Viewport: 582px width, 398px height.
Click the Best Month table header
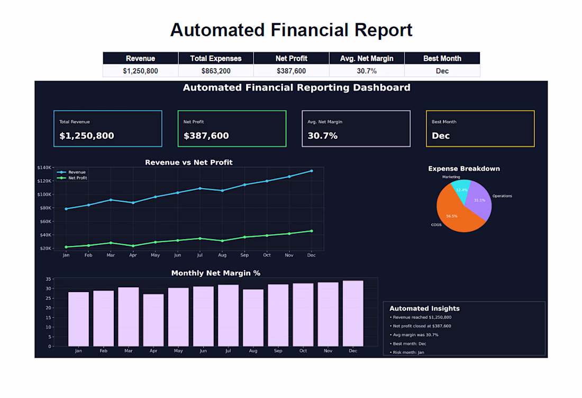click(x=442, y=58)
